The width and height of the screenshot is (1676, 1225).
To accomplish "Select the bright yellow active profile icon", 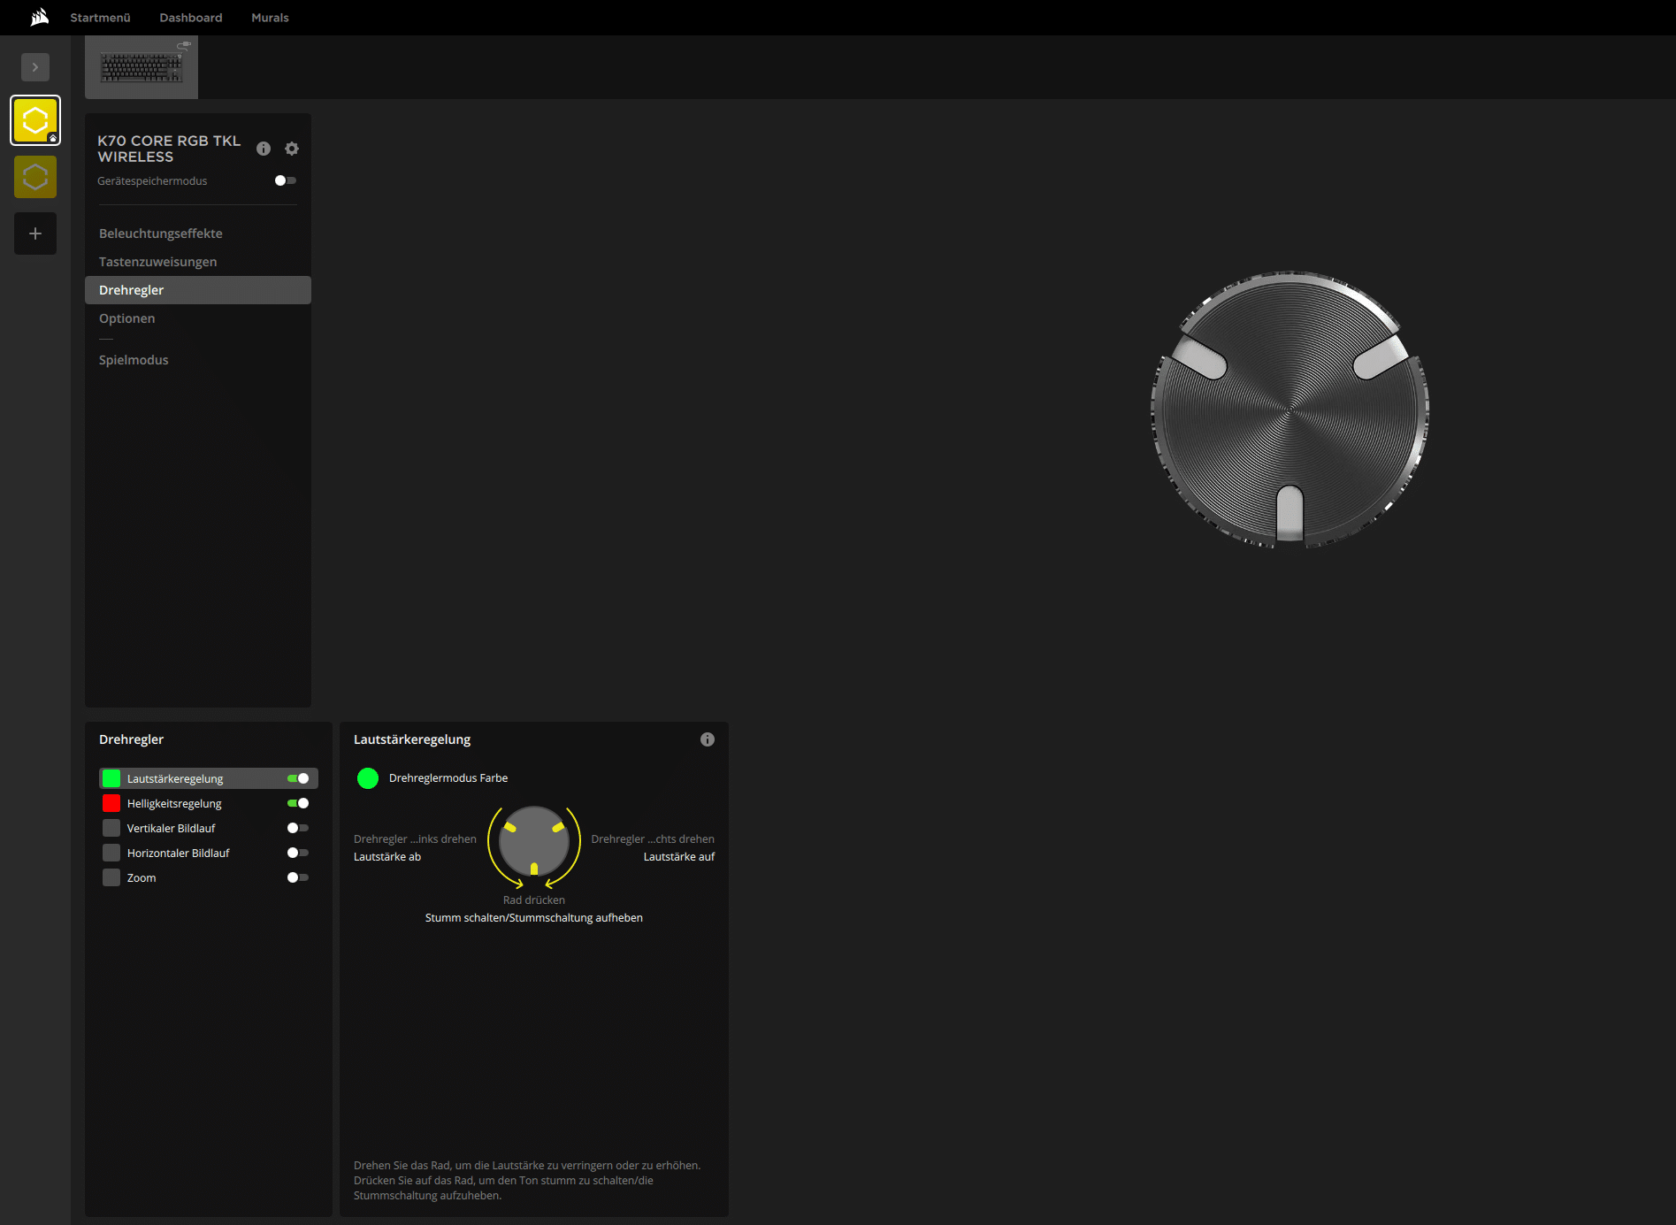I will click(x=35, y=120).
